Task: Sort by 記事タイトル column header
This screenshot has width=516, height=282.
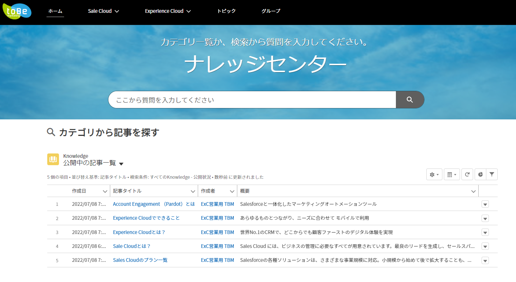Action: tap(127, 191)
